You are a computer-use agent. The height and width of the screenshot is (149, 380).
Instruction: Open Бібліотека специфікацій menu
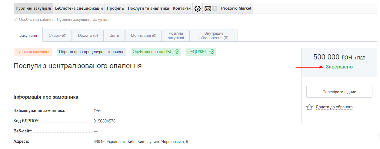click(79, 8)
